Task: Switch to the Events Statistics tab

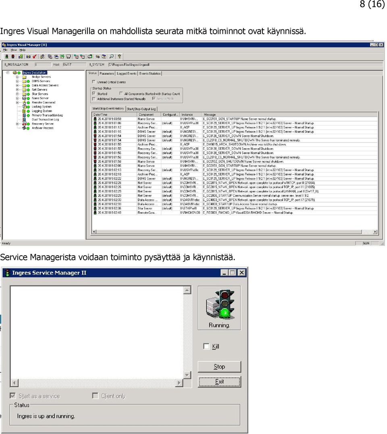Action: (x=150, y=74)
